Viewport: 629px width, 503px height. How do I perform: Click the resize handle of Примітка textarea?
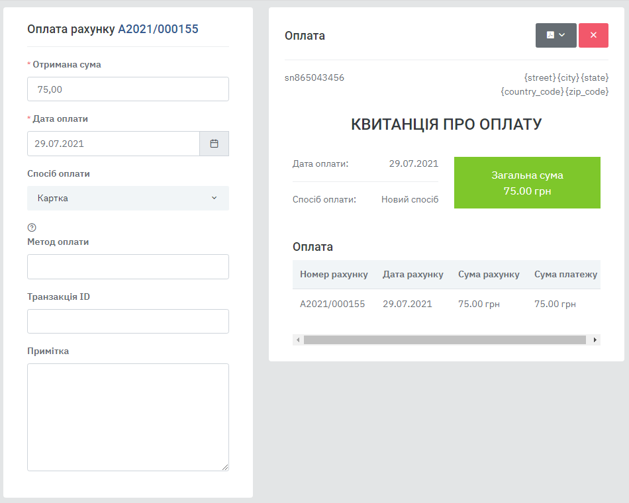point(225,467)
